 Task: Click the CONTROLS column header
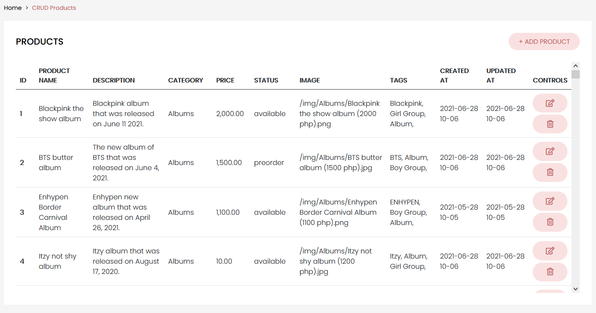coord(550,80)
